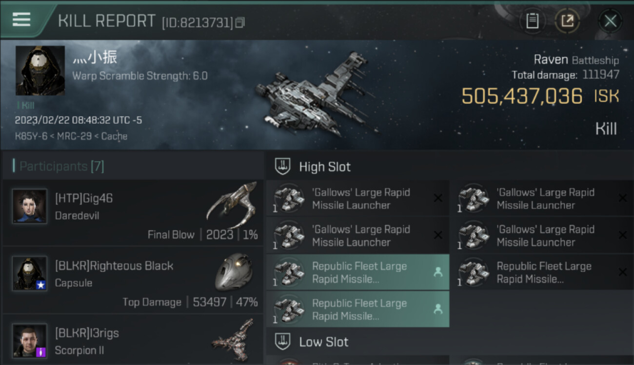
Task: Open the hamburger menu
Action: [x=21, y=19]
